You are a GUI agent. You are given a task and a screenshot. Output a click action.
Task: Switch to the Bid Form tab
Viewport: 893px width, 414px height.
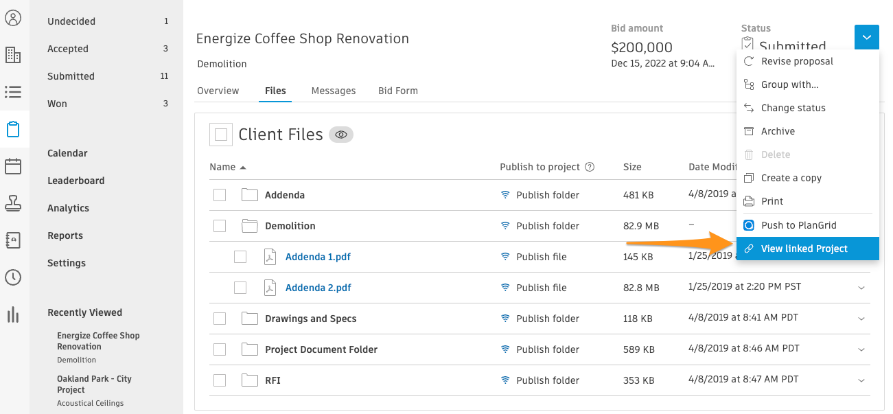click(398, 91)
